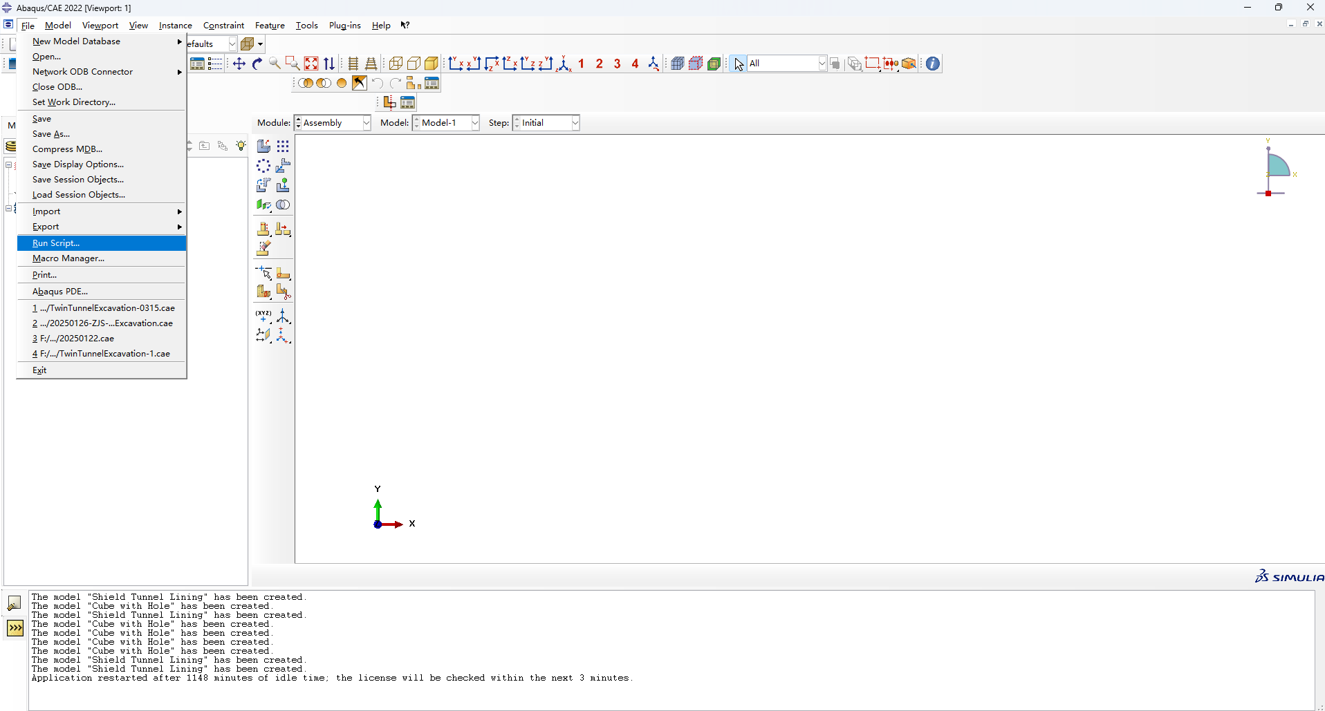Choose the Box Zoom View tool

click(x=293, y=64)
